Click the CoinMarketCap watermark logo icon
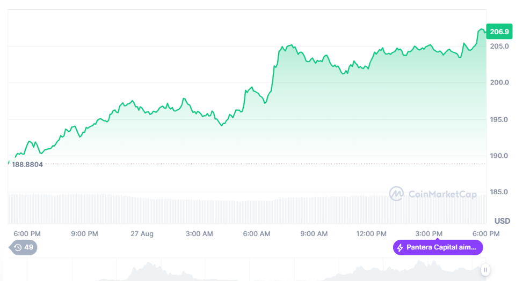This screenshot has width=523, height=281. pyautogui.click(x=397, y=194)
